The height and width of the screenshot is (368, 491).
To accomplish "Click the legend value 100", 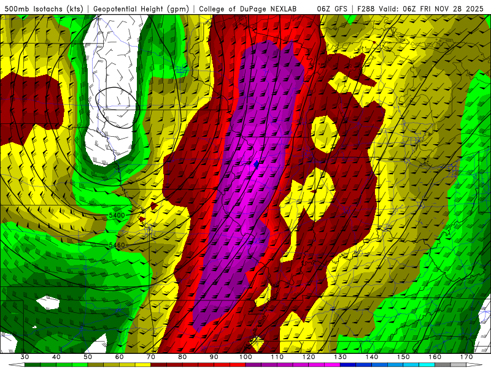I will (245, 357).
